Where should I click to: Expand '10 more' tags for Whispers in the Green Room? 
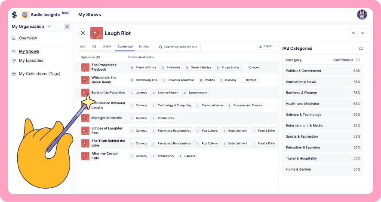click(249, 80)
